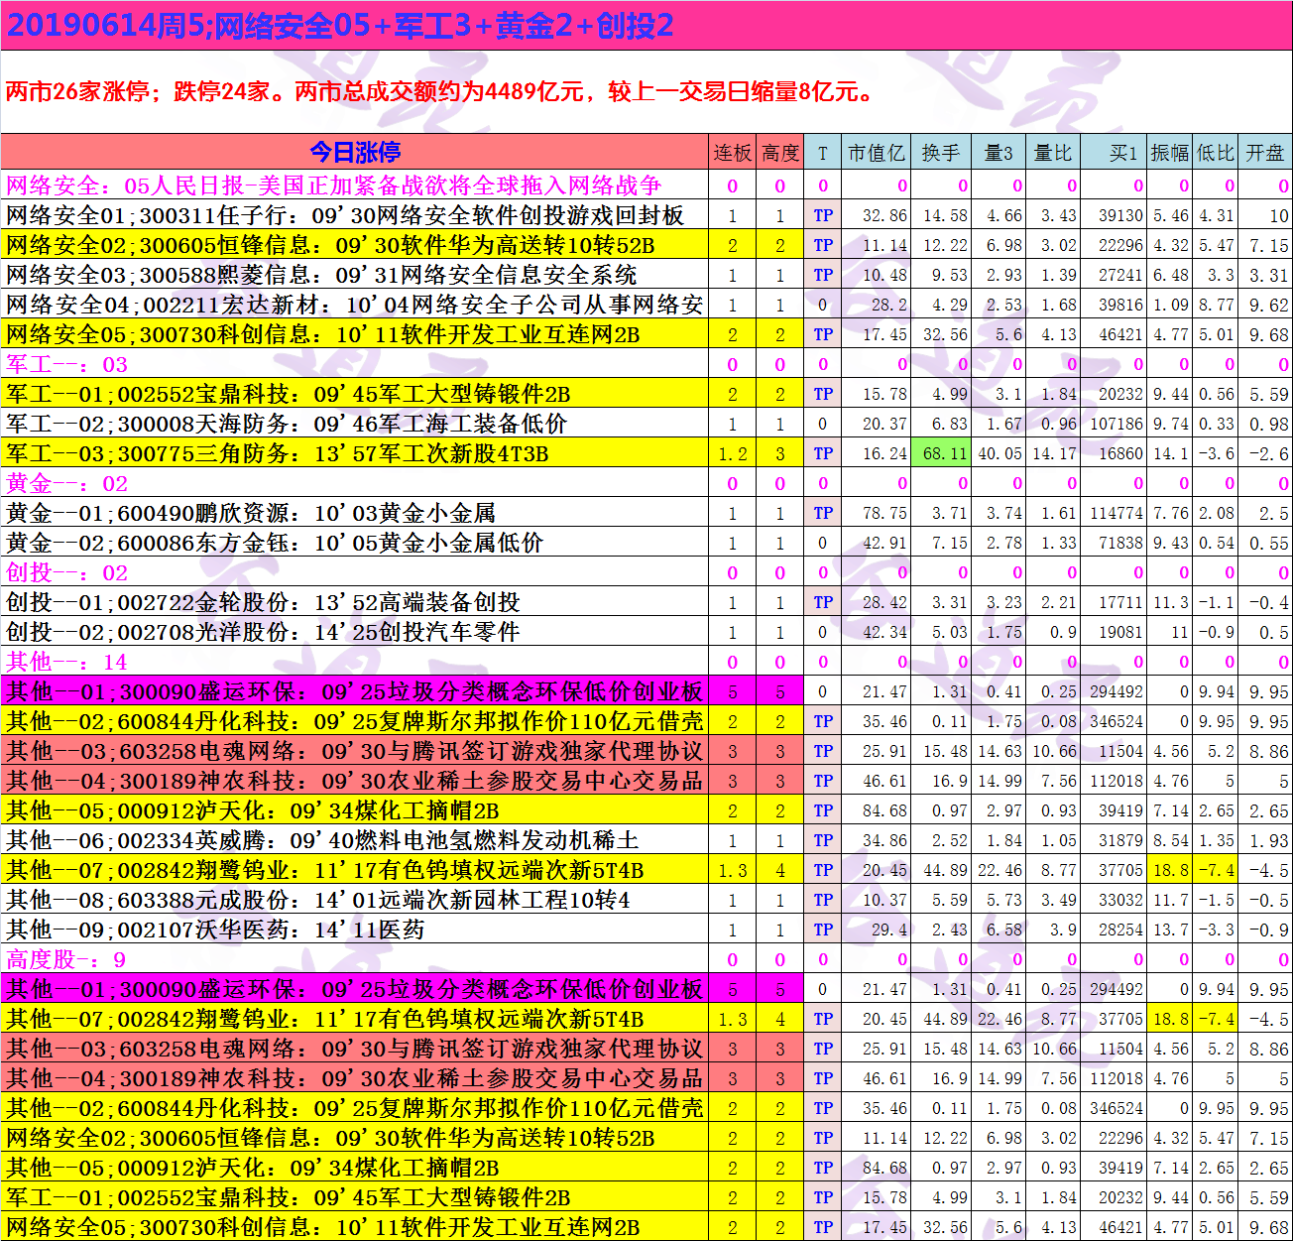Click the 14.17 量比 value
The height and width of the screenshot is (1241, 1293).
pos(1055,453)
